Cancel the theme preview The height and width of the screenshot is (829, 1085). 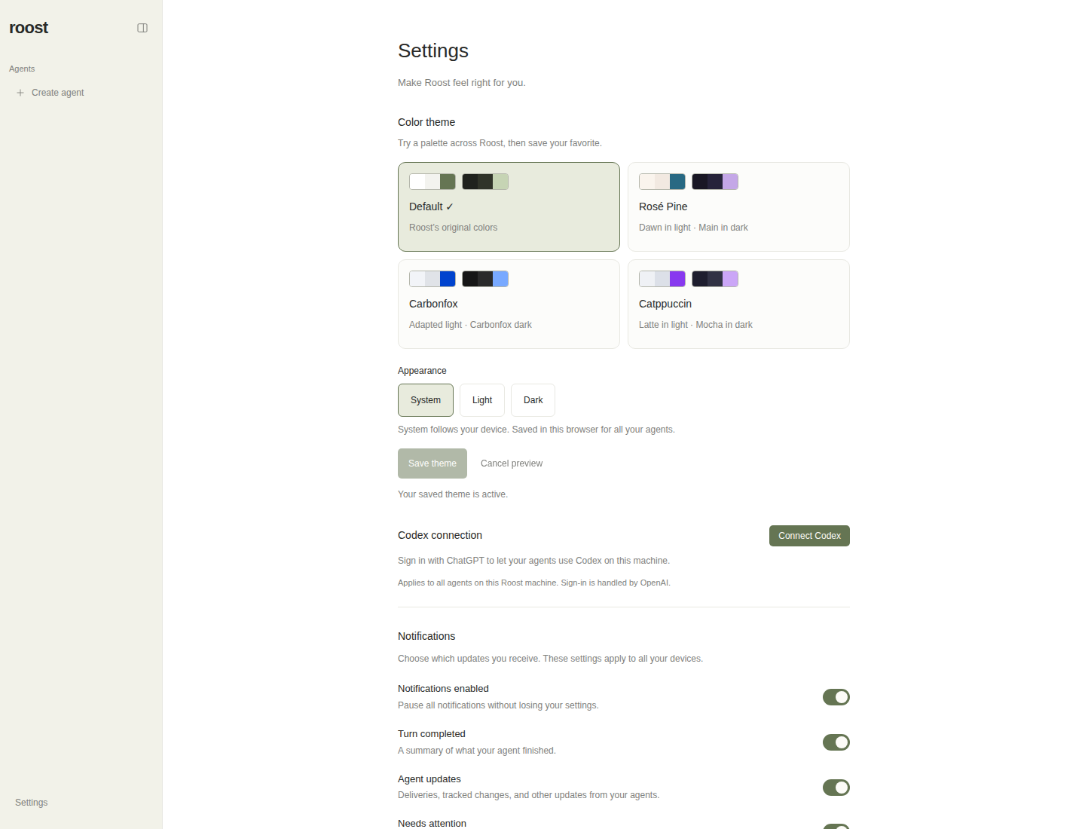pyautogui.click(x=512, y=463)
